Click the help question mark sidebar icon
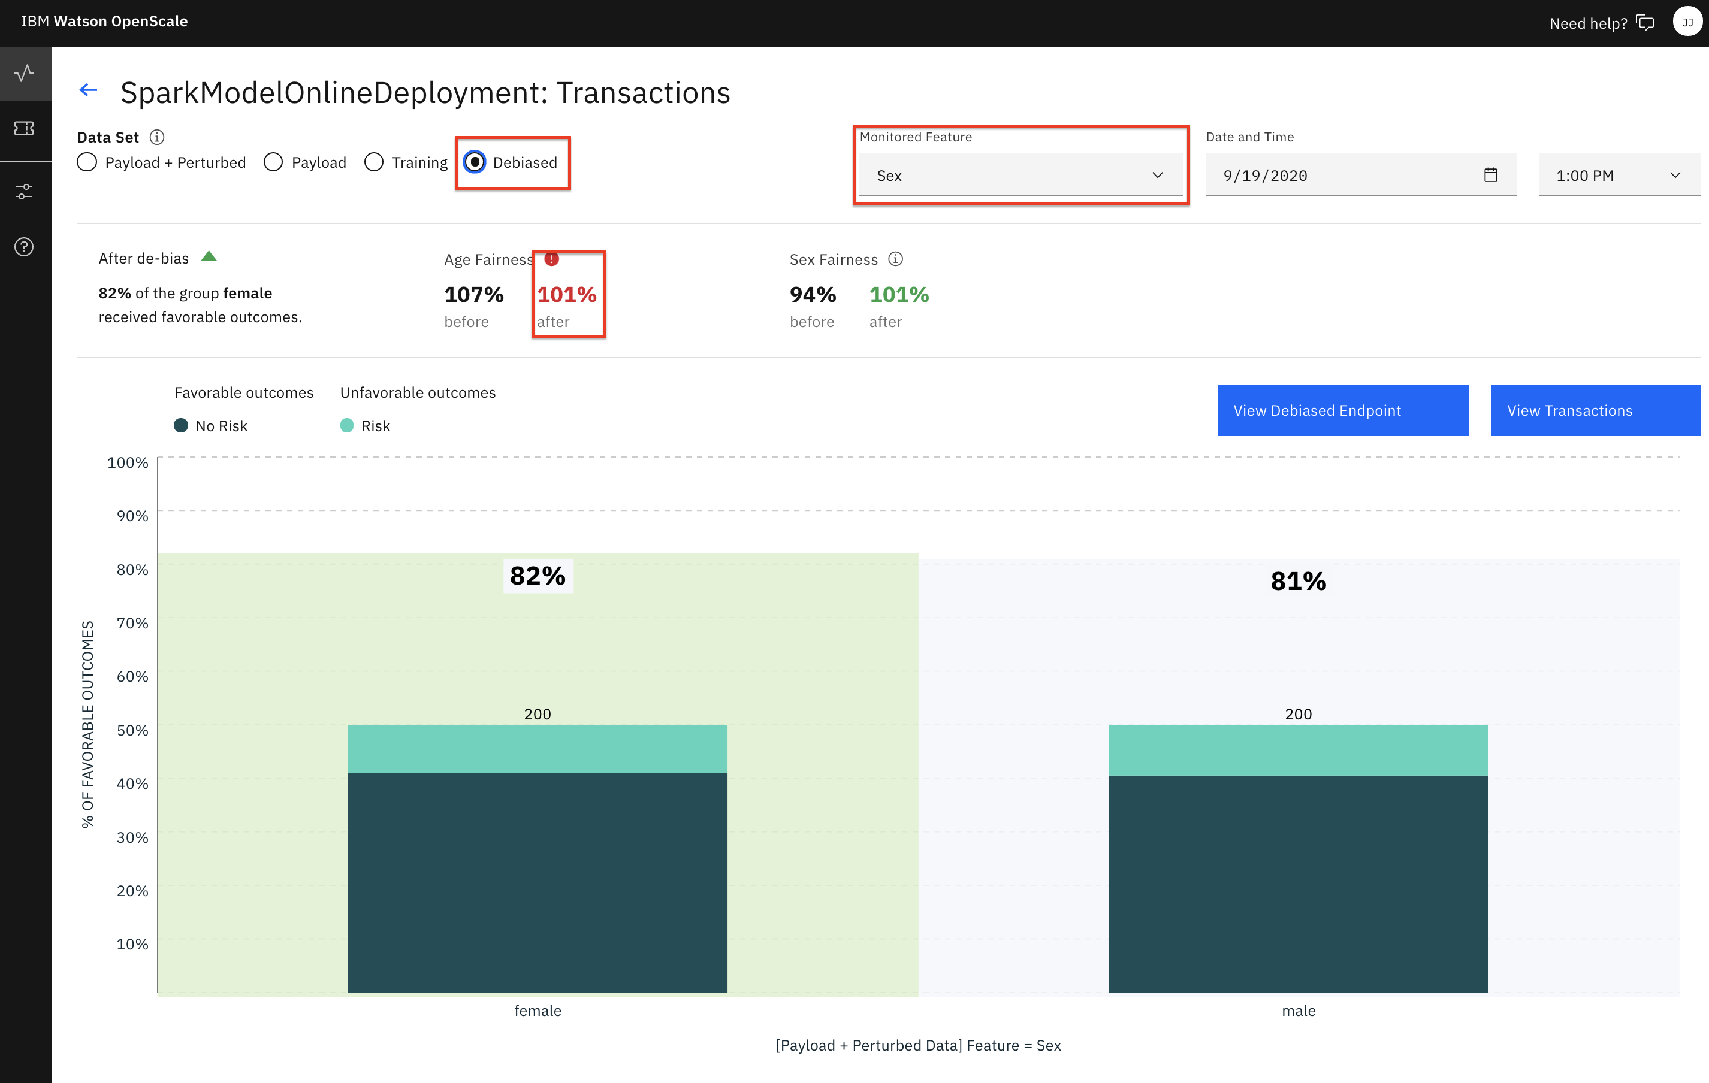 coord(25,247)
